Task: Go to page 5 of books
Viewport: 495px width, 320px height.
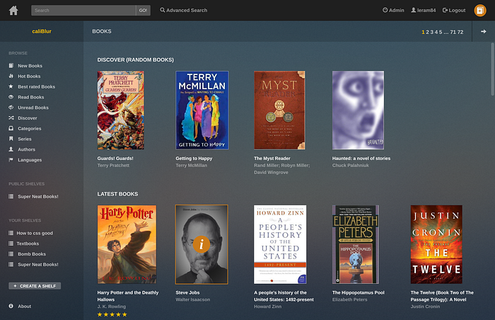Action: (x=441, y=32)
